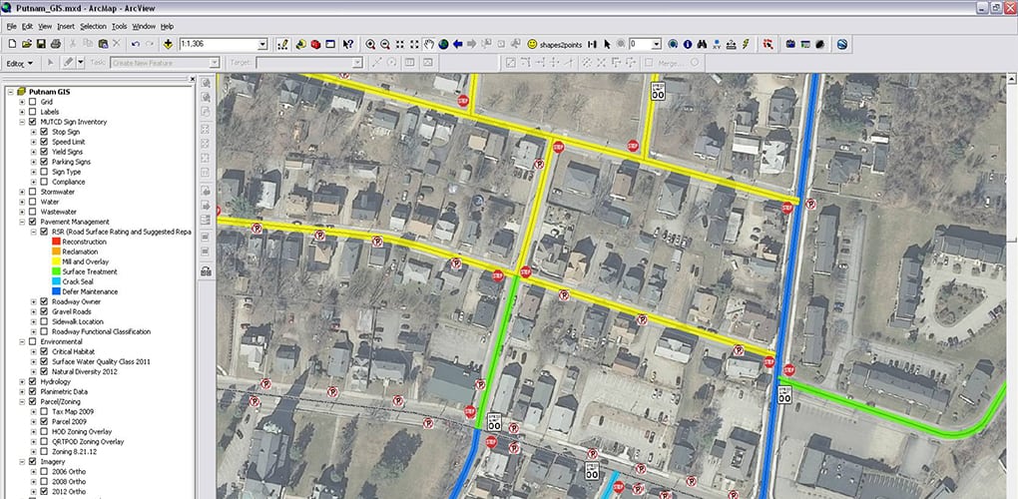Uncheck the Gravel Roads layer
This screenshot has height=499, width=1018.
(44, 311)
